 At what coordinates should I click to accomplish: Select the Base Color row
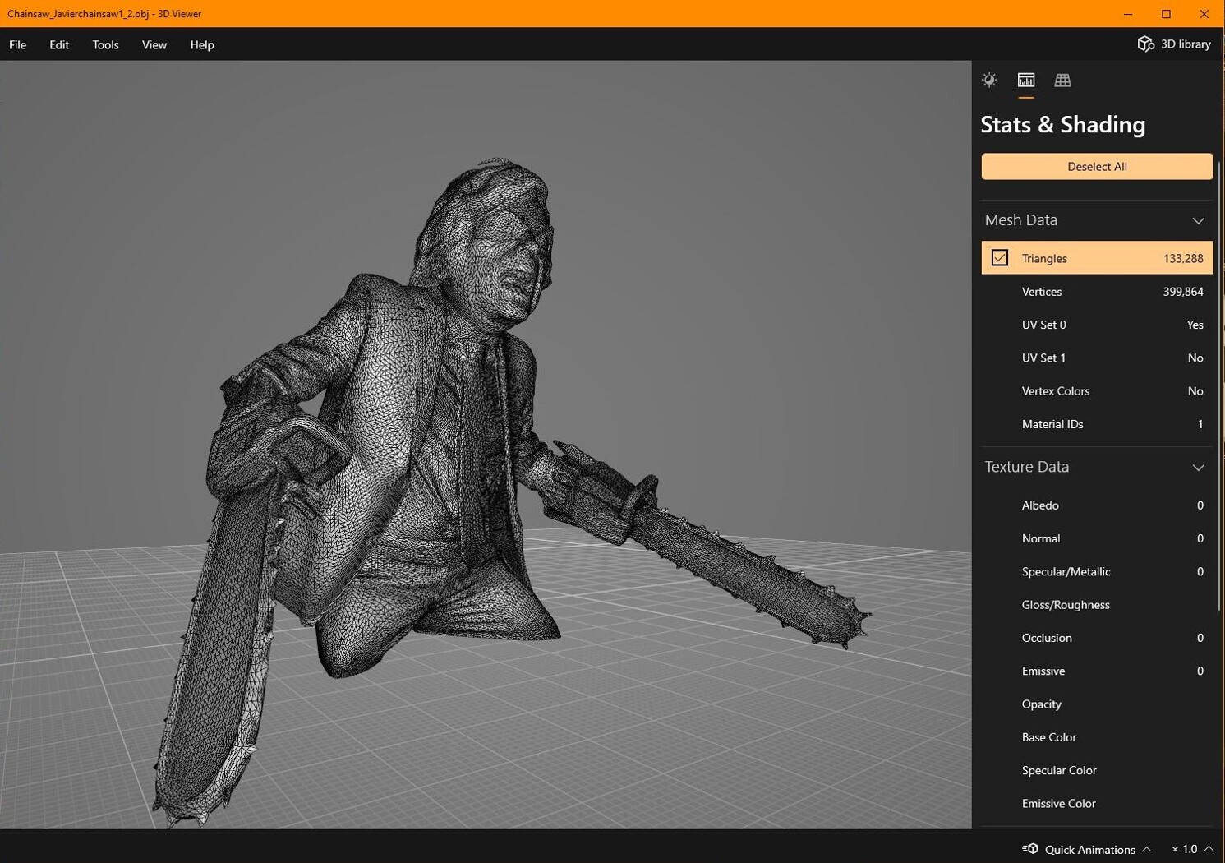click(x=1097, y=737)
